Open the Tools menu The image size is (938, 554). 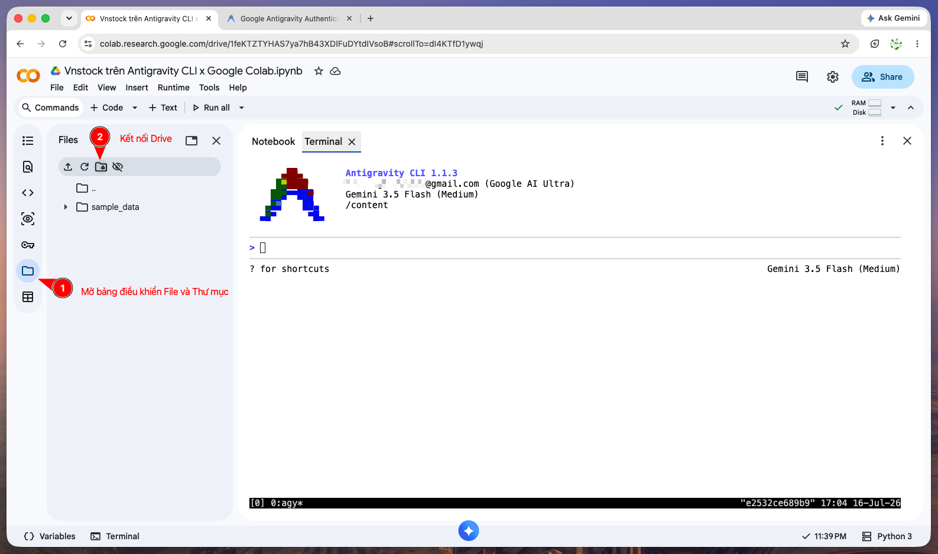pos(209,88)
